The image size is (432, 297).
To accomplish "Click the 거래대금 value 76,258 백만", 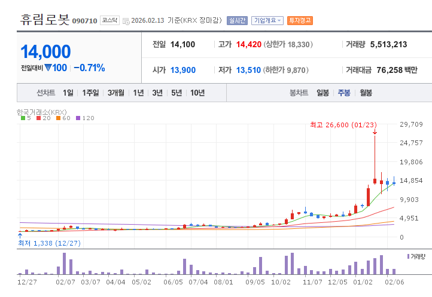I will coord(397,70).
